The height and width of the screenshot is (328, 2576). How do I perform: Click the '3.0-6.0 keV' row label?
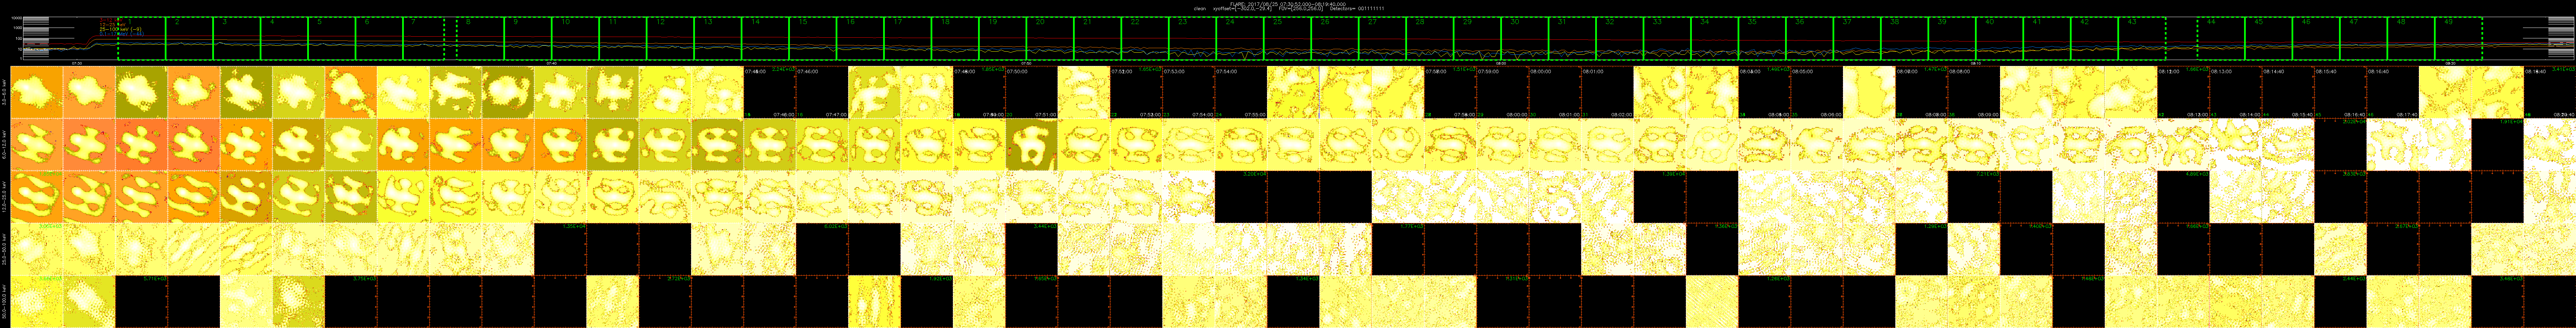coord(4,92)
